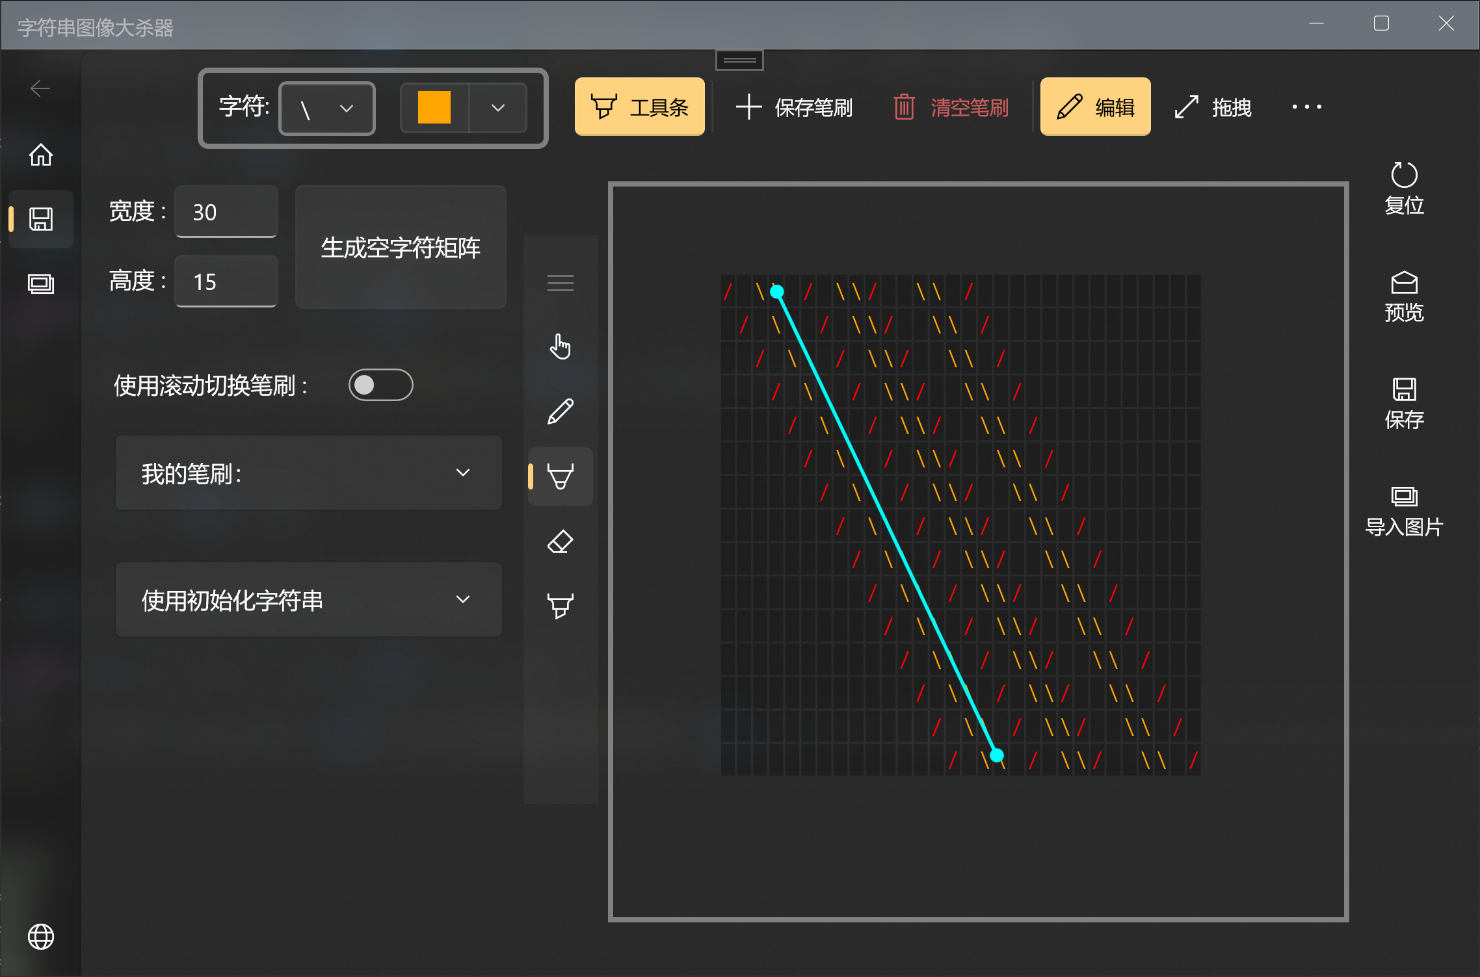
Task: Minimize the application window
Action: coord(1316,24)
